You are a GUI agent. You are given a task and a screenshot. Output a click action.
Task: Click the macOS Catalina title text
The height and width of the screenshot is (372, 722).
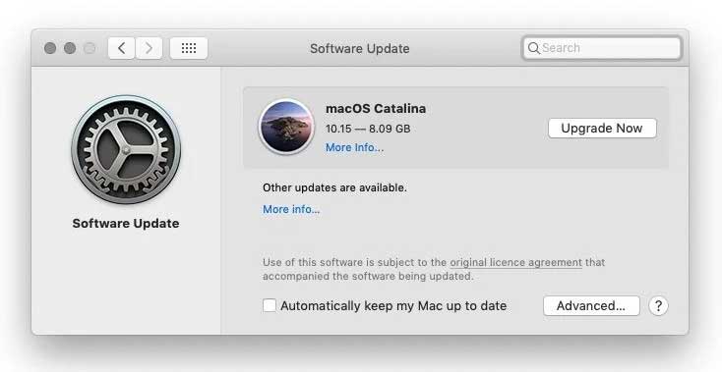(x=376, y=109)
